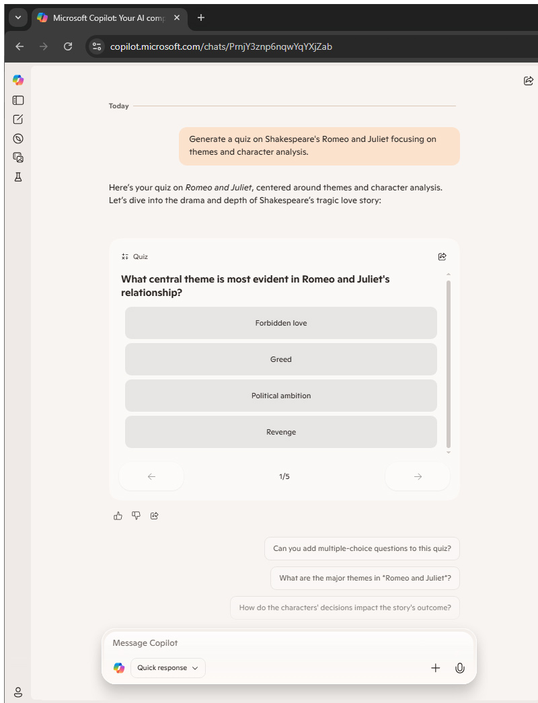Toggle the sidebar panel icon
Screen dimensions: 538x703
tap(18, 100)
